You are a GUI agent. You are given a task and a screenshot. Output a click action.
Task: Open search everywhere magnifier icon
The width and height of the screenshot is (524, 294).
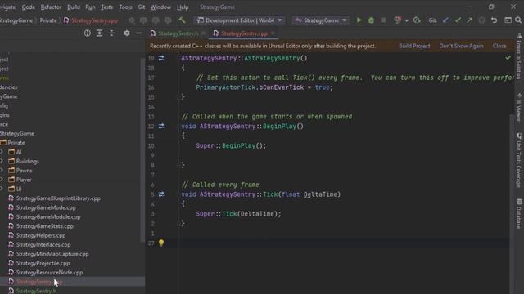click(x=518, y=20)
